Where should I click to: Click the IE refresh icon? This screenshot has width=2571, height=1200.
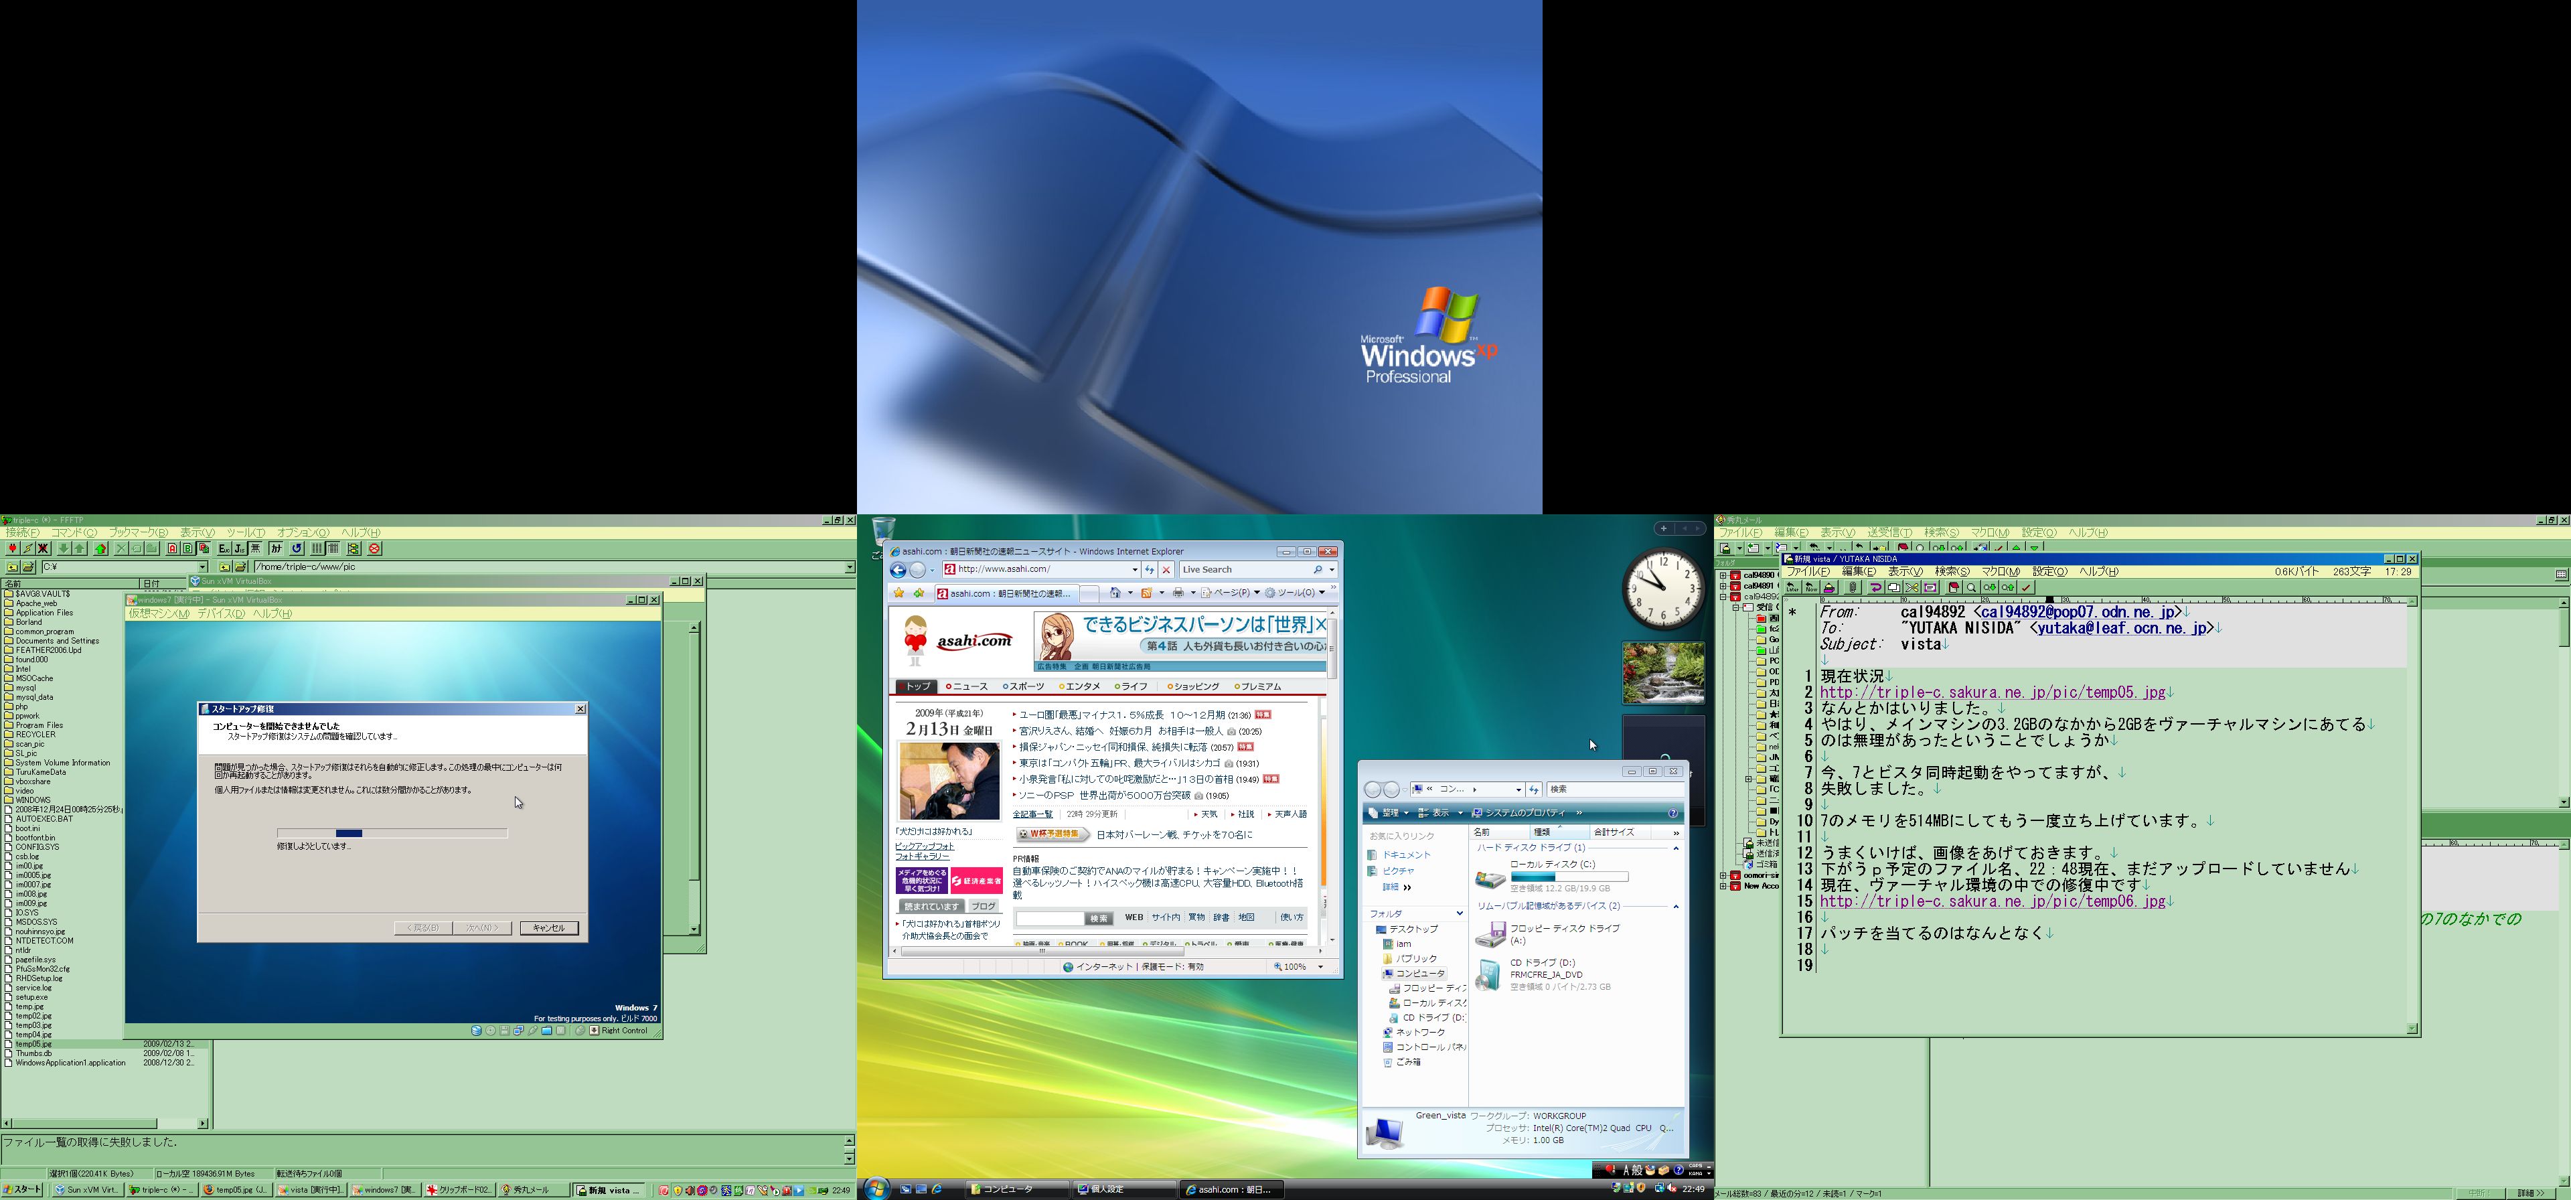coord(1150,569)
